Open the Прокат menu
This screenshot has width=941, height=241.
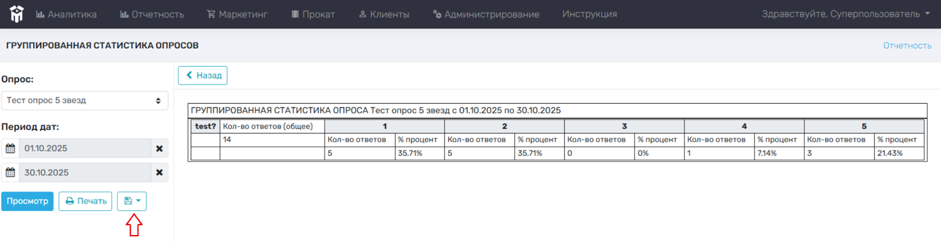313,14
